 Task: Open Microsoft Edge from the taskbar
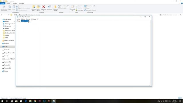point(26,101)
